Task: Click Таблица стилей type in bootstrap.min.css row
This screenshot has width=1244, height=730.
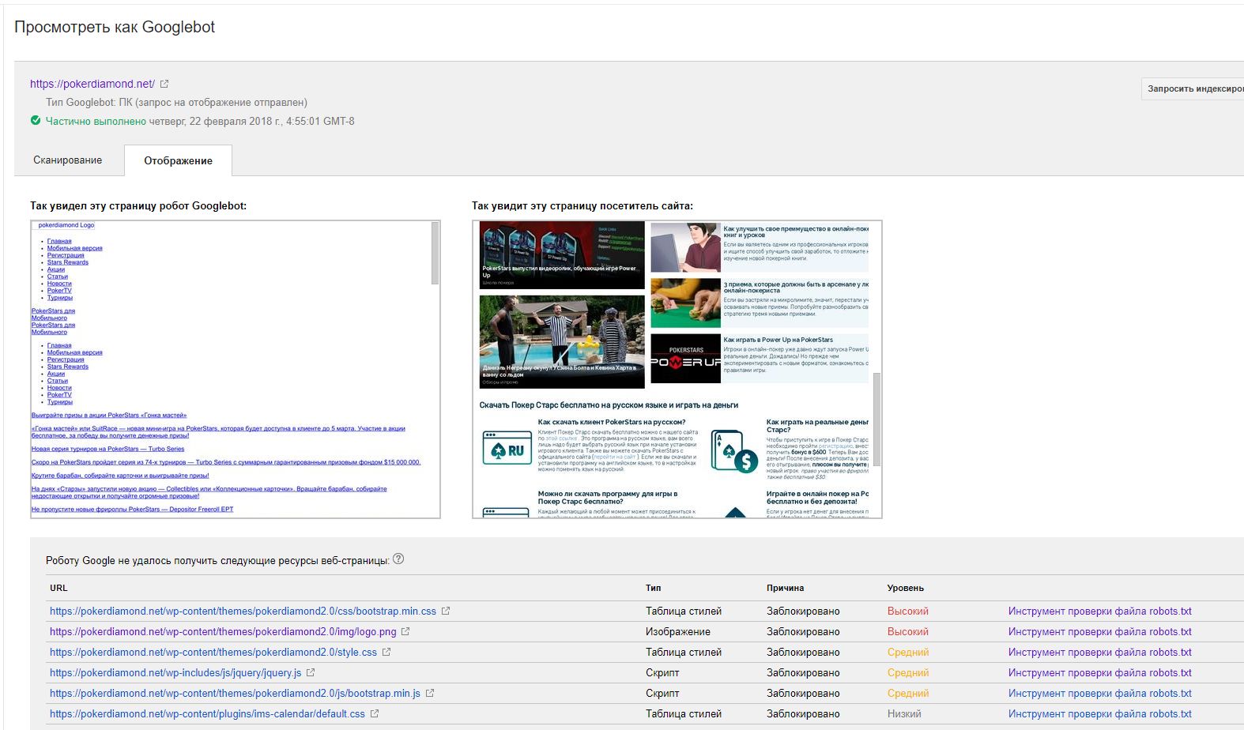Action: coord(684,611)
